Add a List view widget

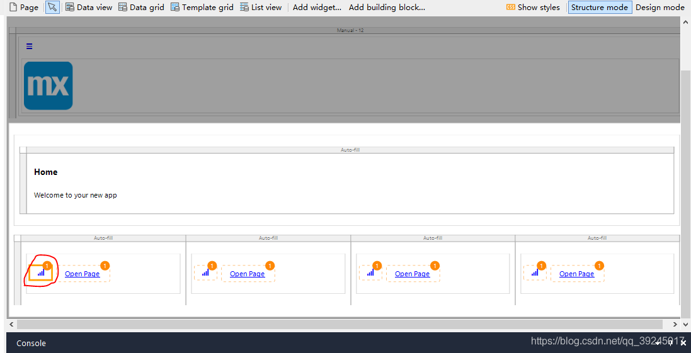(x=261, y=8)
